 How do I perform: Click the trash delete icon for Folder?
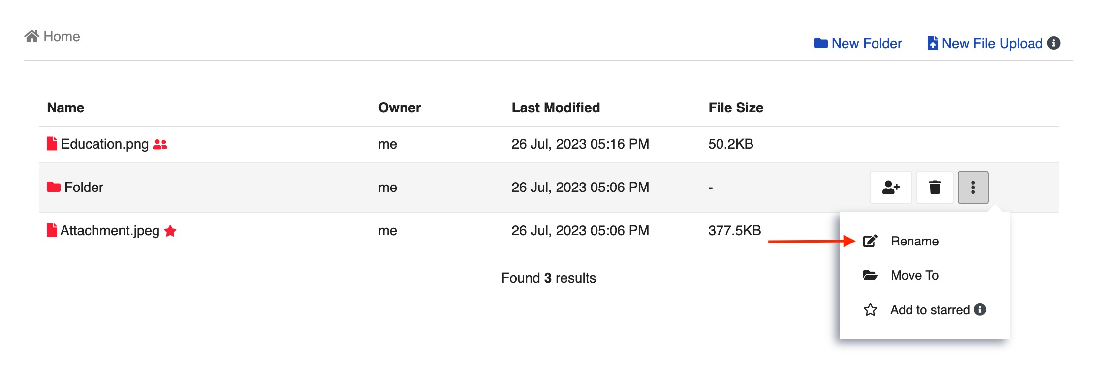click(935, 188)
